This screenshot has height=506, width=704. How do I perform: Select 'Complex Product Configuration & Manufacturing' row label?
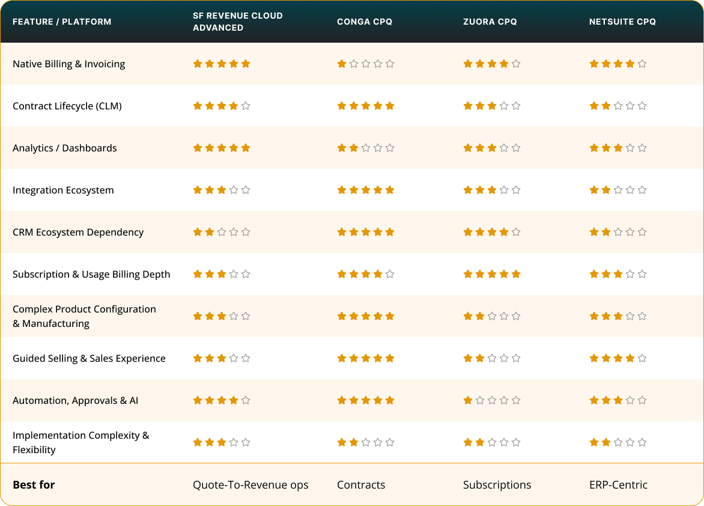[x=85, y=316]
